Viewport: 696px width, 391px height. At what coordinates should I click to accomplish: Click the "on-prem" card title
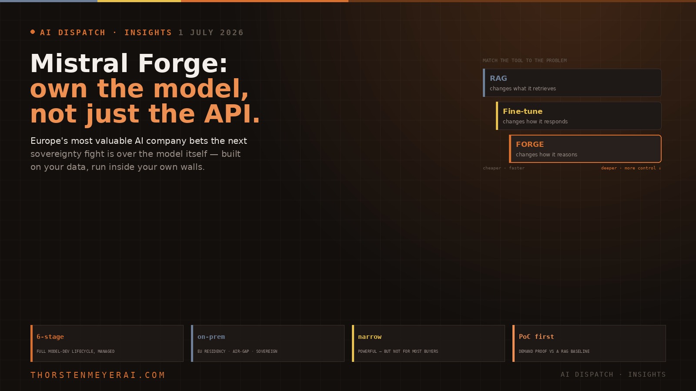coord(211,337)
